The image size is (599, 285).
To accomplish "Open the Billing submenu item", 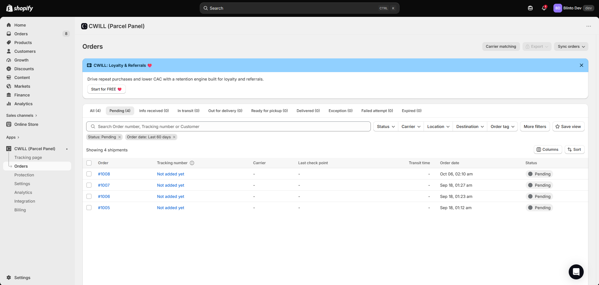I will click(20, 210).
